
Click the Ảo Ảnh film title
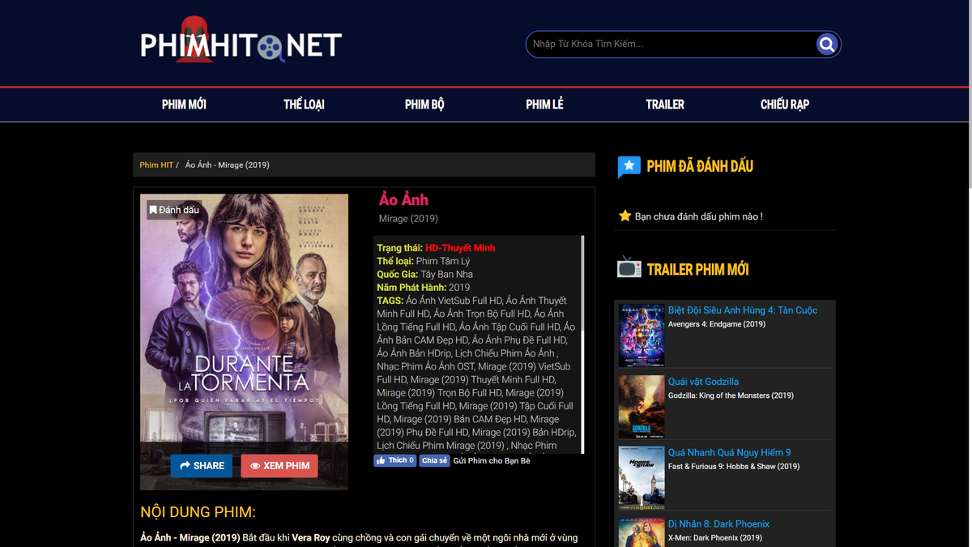tap(403, 199)
